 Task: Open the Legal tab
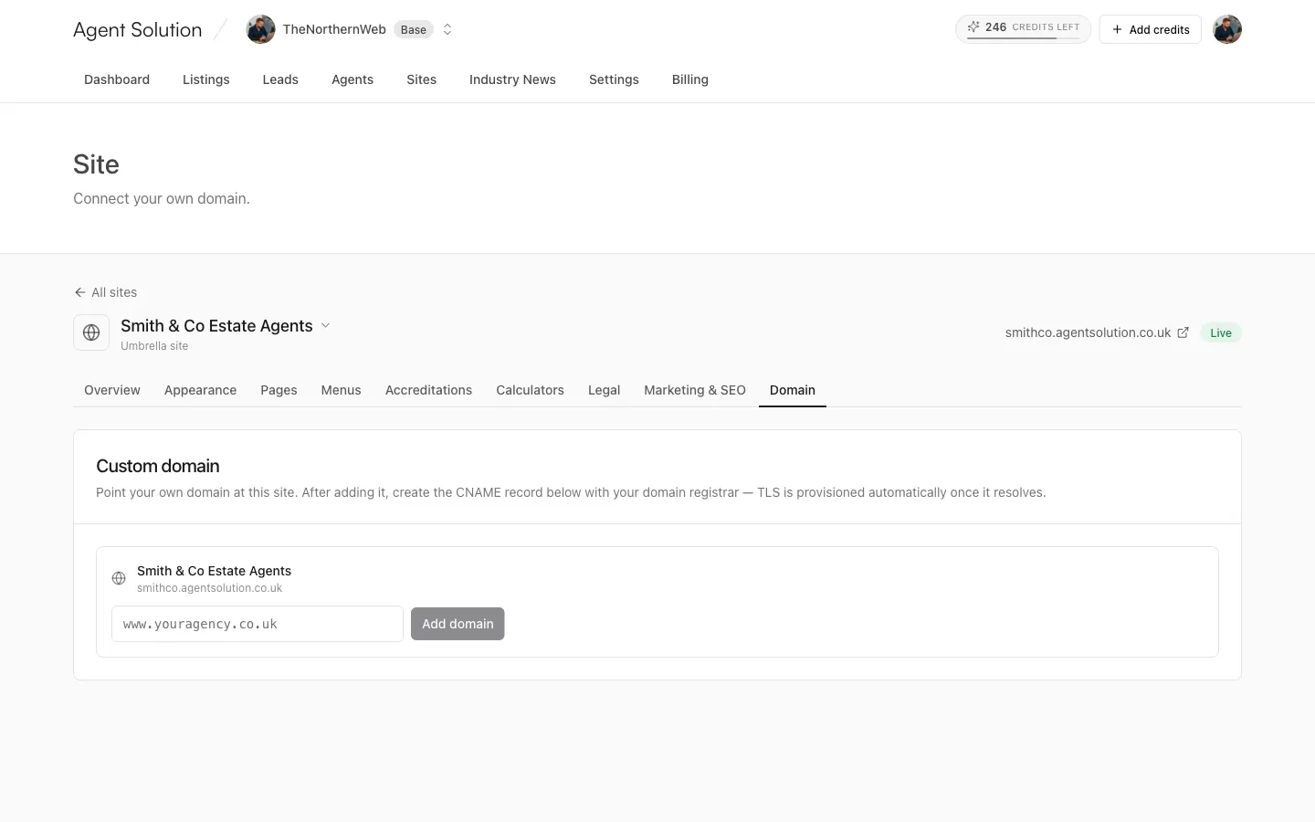(604, 390)
